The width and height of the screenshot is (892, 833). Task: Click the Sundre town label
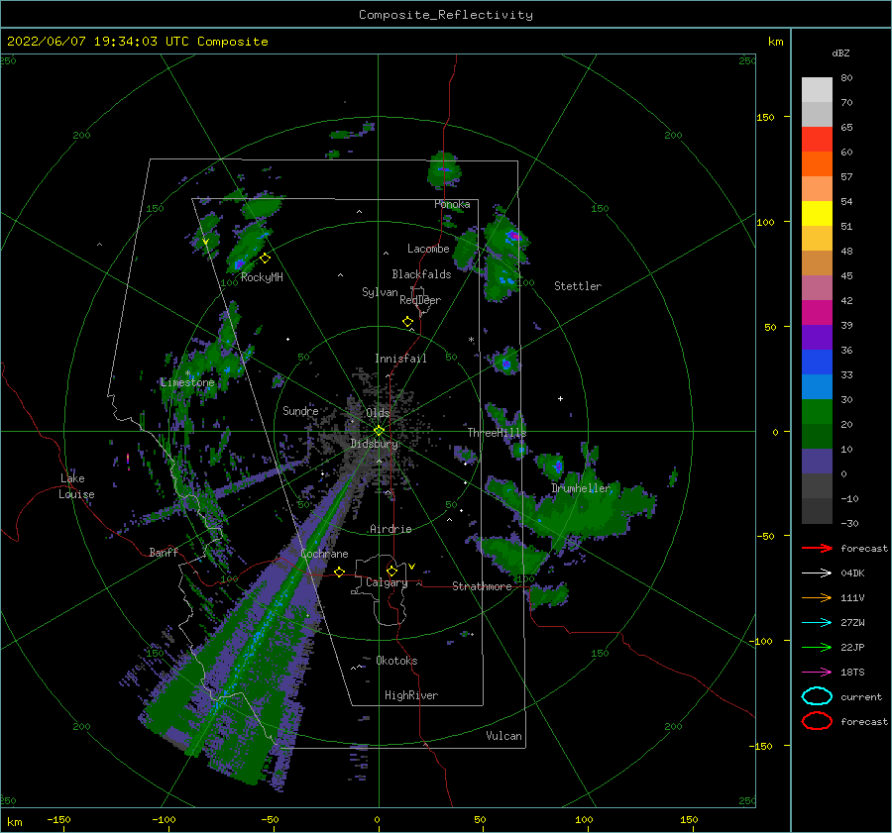coord(300,411)
